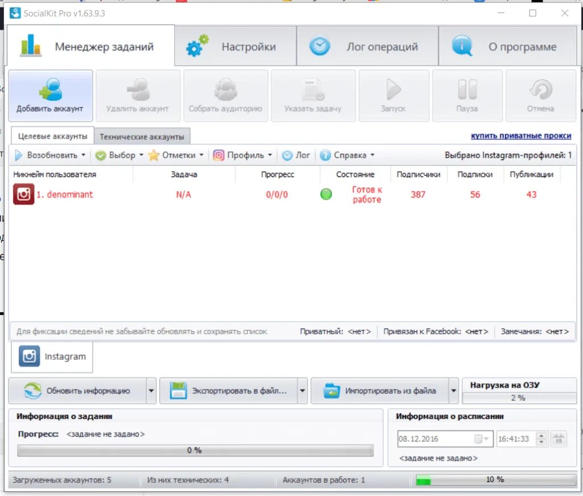Image resolution: width=583 pixels, height=496 pixels.
Task: Click the 43 publications value
Action: point(531,194)
